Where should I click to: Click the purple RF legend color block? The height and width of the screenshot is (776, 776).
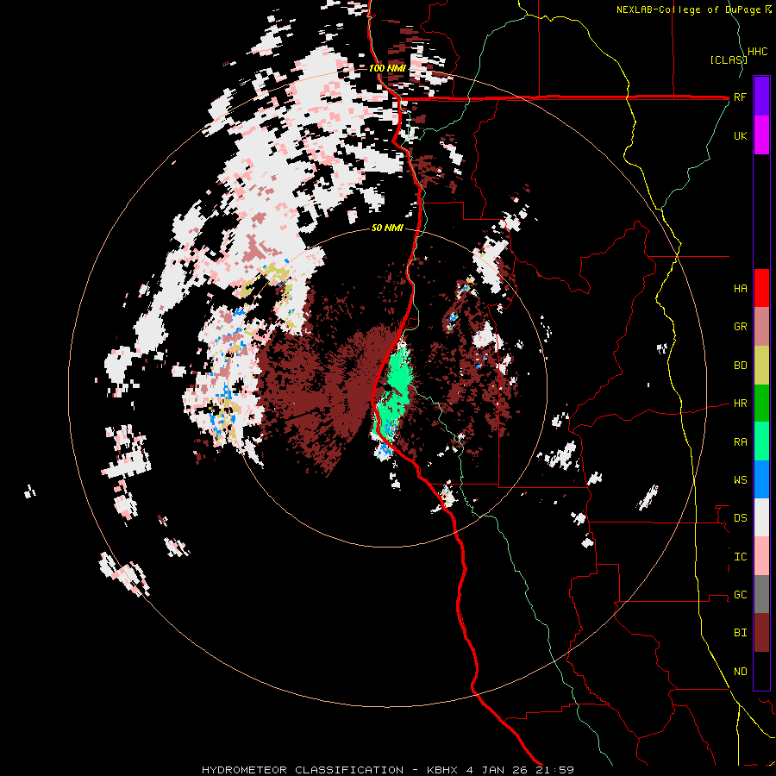click(x=761, y=97)
